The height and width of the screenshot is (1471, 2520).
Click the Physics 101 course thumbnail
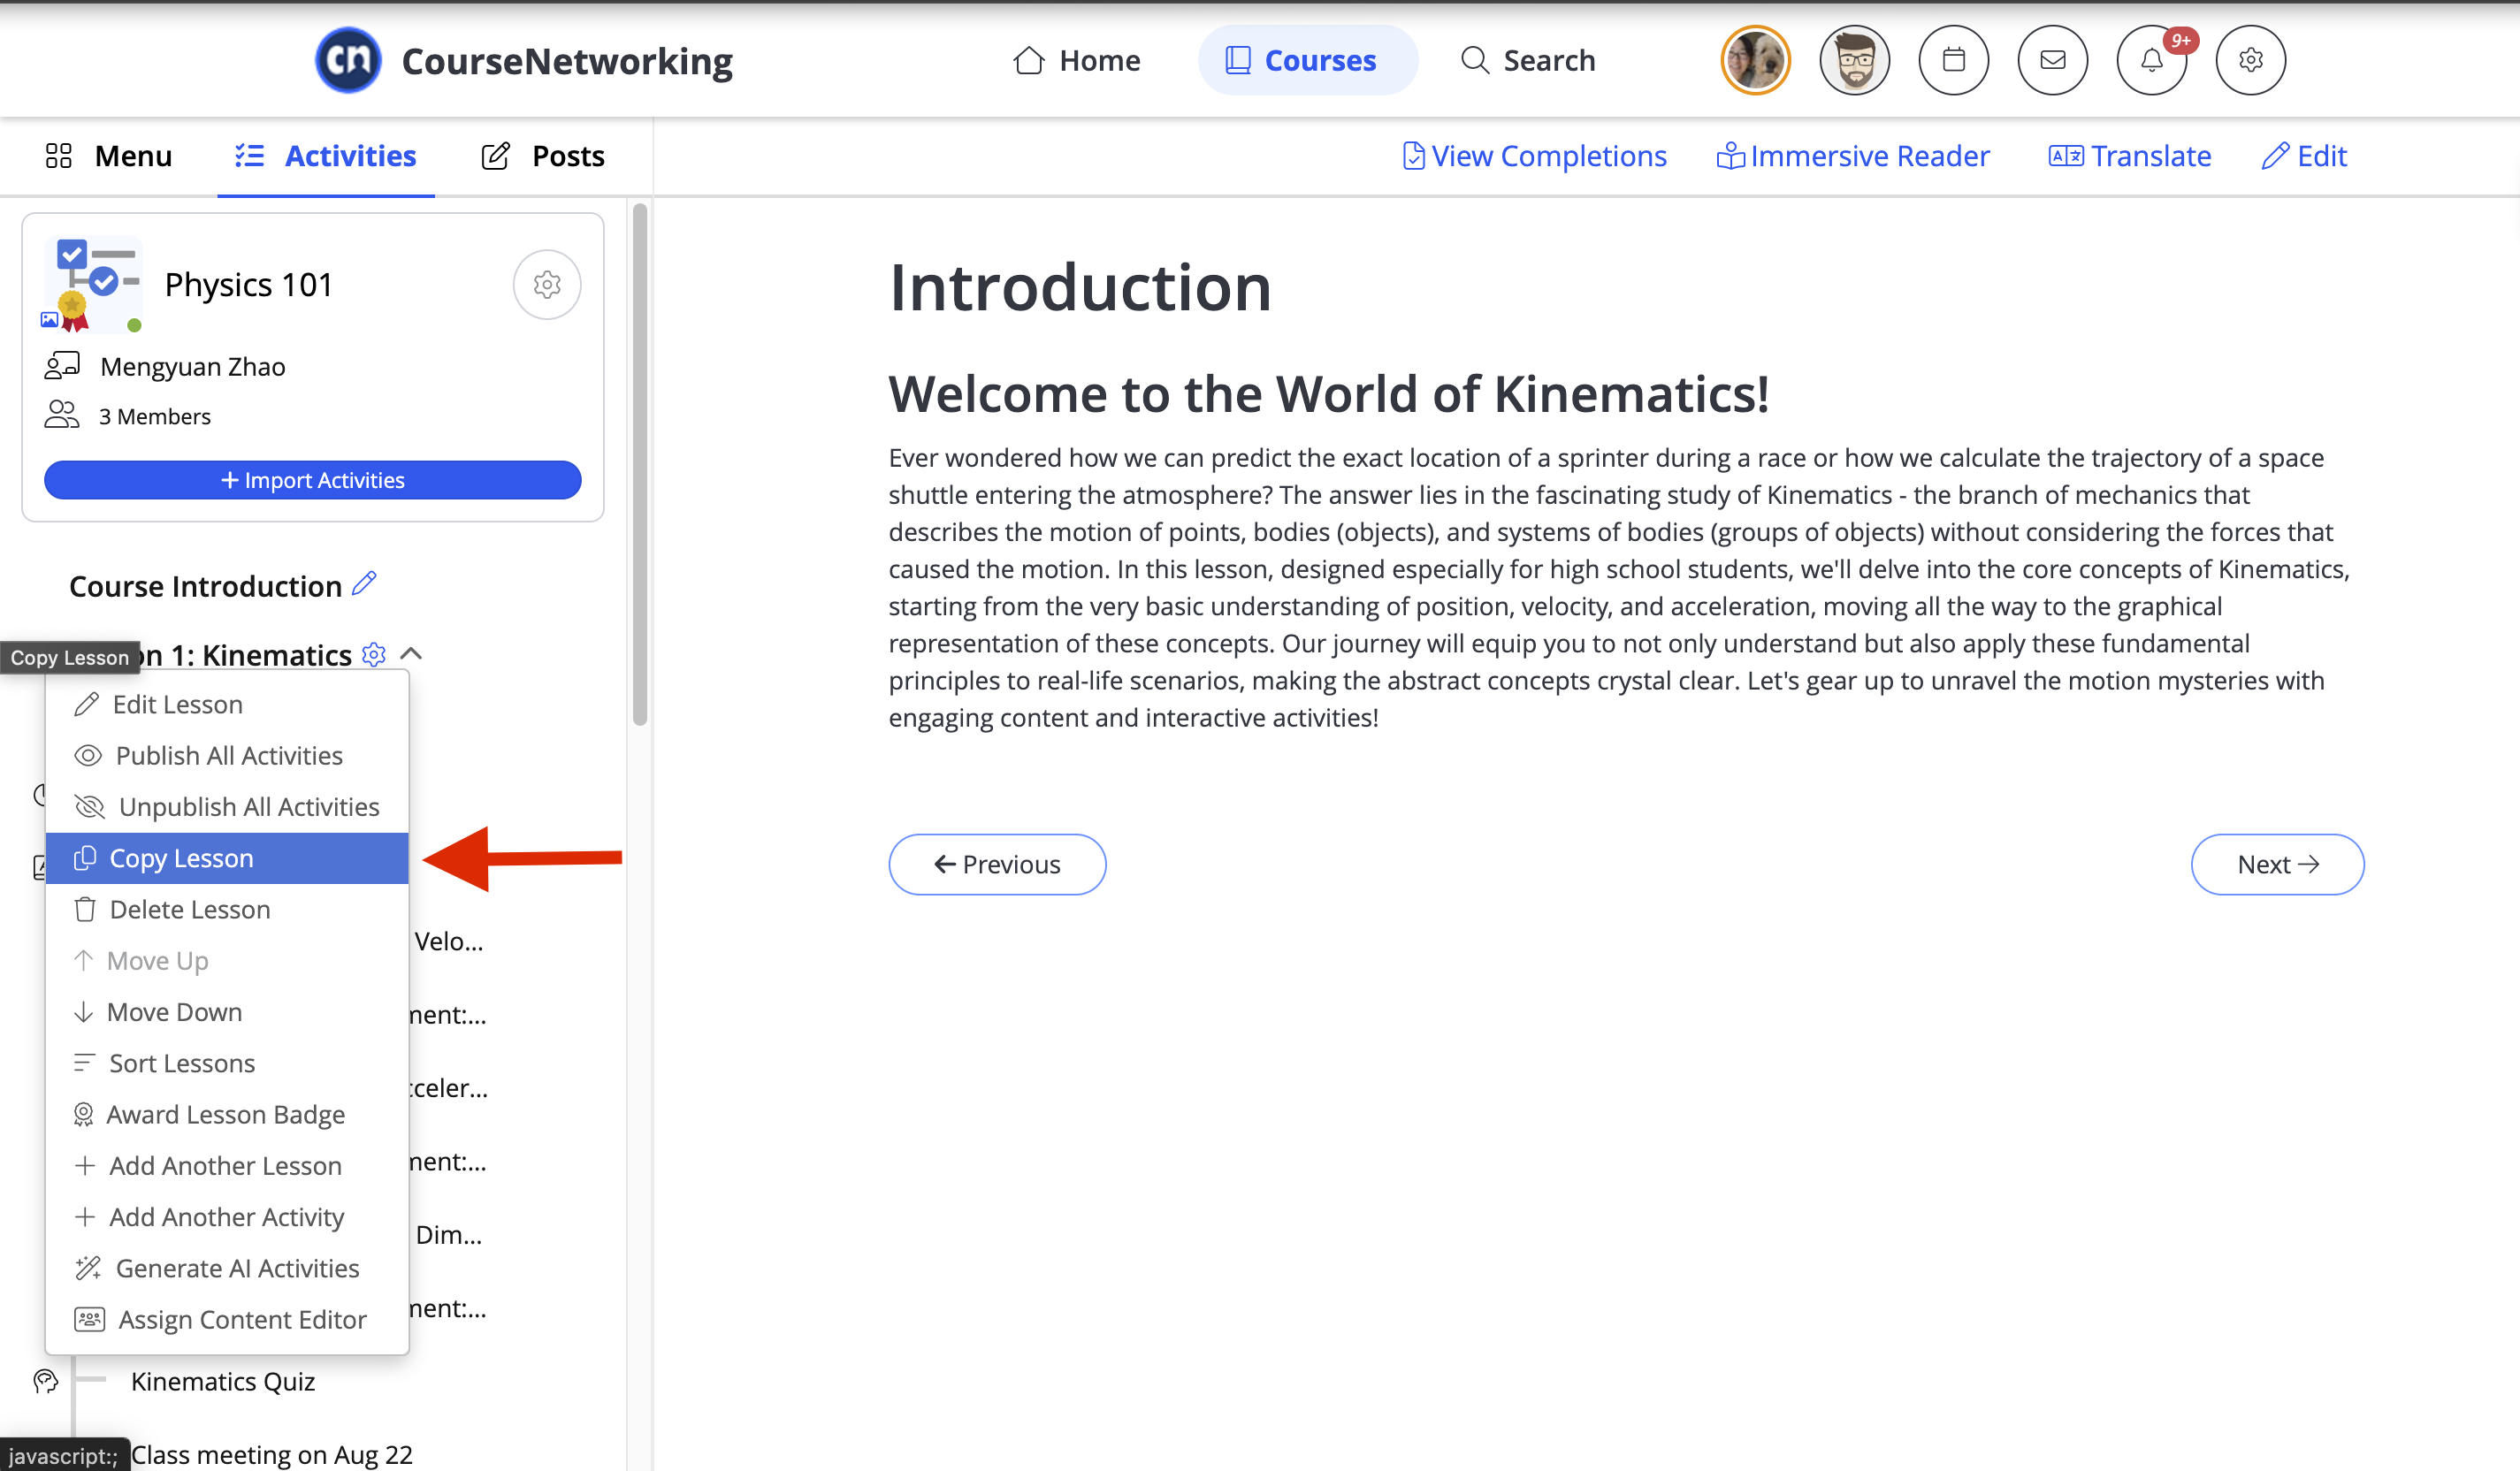[92, 284]
